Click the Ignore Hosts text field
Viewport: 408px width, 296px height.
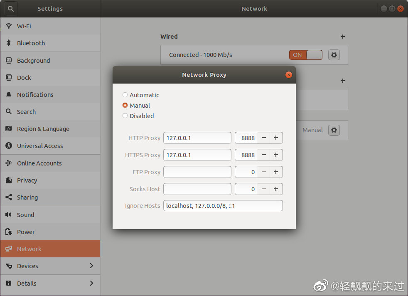(x=223, y=206)
